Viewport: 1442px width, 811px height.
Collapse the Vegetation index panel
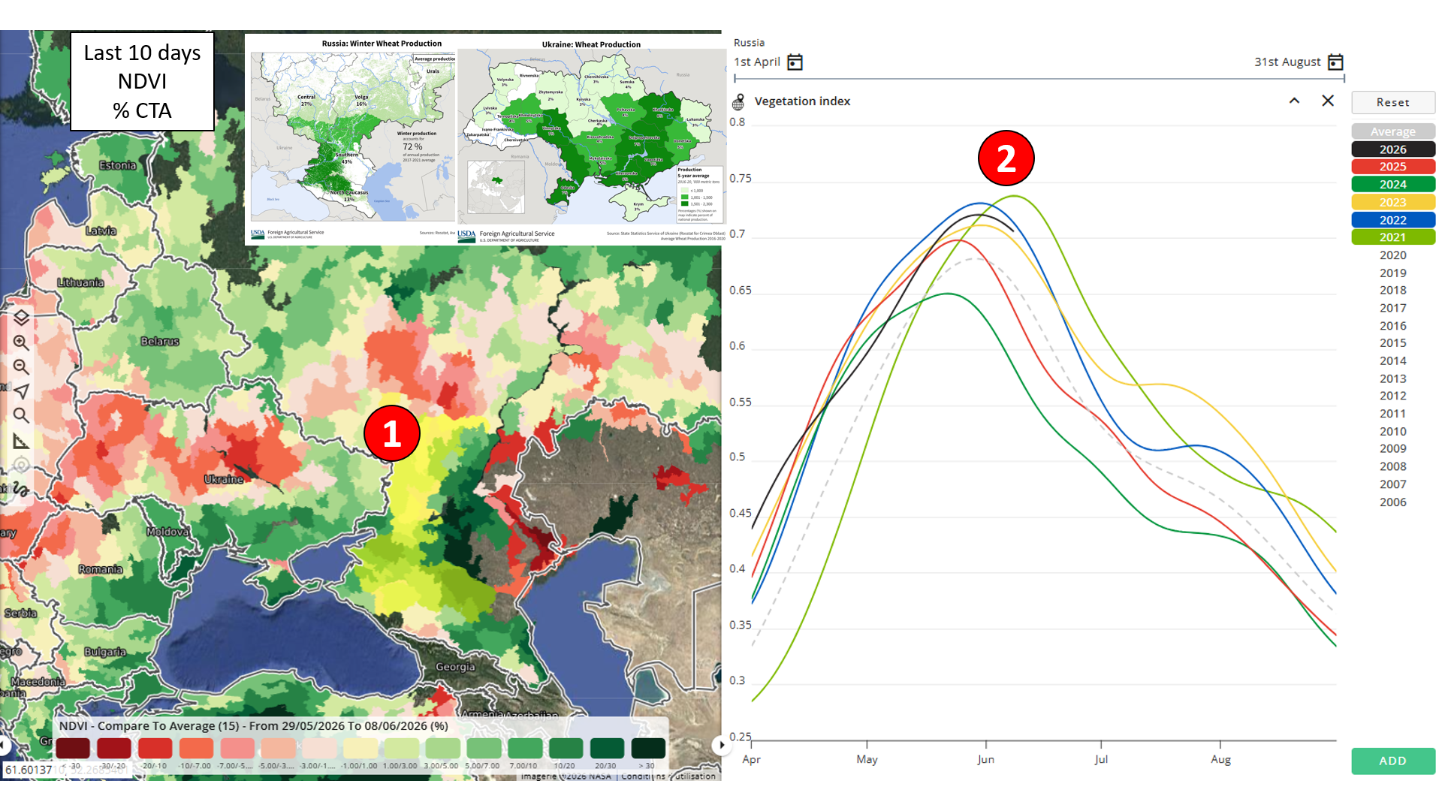(1294, 101)
